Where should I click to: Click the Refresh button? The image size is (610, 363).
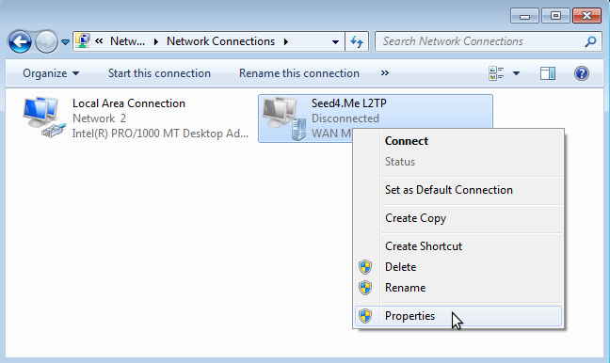(x=357, y=41)
